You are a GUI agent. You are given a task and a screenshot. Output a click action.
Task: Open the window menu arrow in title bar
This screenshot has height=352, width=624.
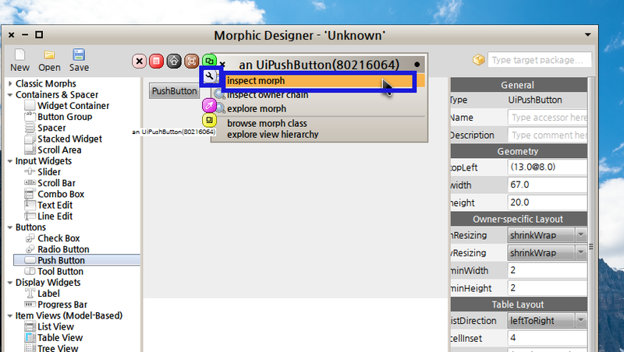[x=587, y=35]
